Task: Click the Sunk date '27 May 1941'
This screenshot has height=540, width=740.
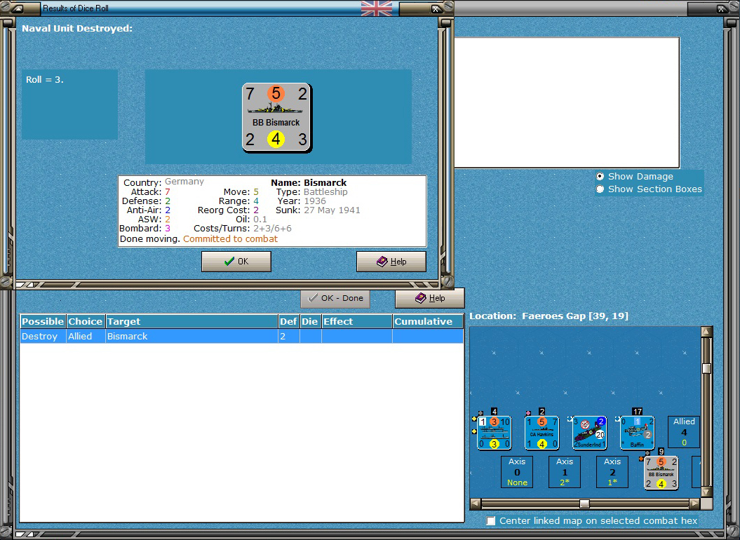Action: [332, 210]
